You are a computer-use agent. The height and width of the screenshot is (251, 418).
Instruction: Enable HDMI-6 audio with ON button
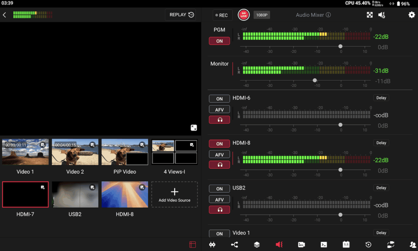[219, 99]
